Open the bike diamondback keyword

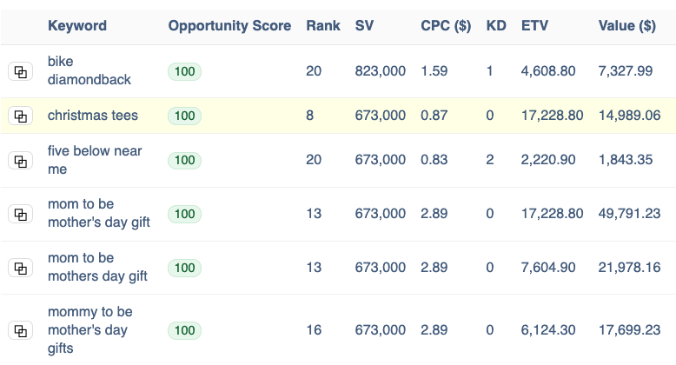[x=89, y=70]
